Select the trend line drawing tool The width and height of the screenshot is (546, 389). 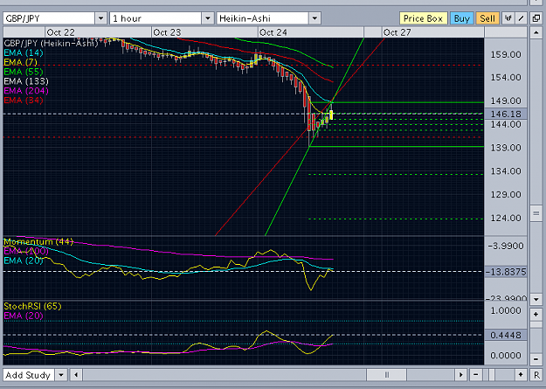point(521,18)
